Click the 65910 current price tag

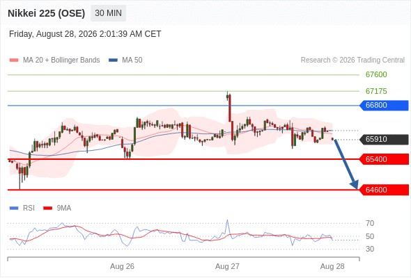tap(384, 140)
